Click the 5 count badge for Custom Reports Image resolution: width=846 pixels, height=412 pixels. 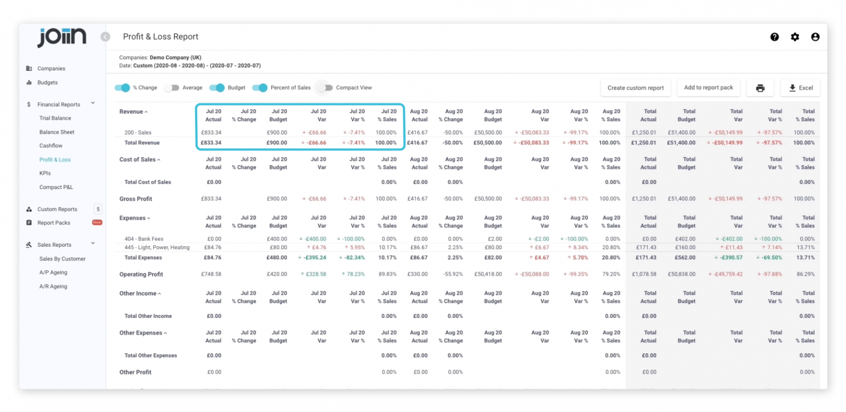98,209
